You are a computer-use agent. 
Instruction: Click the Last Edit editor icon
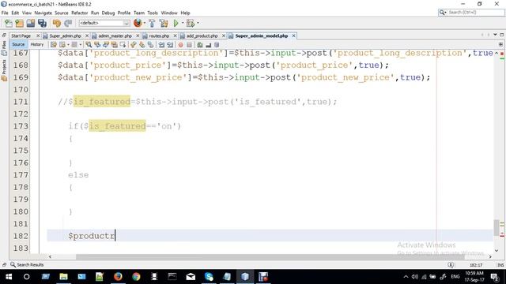[x=54, y=45]
